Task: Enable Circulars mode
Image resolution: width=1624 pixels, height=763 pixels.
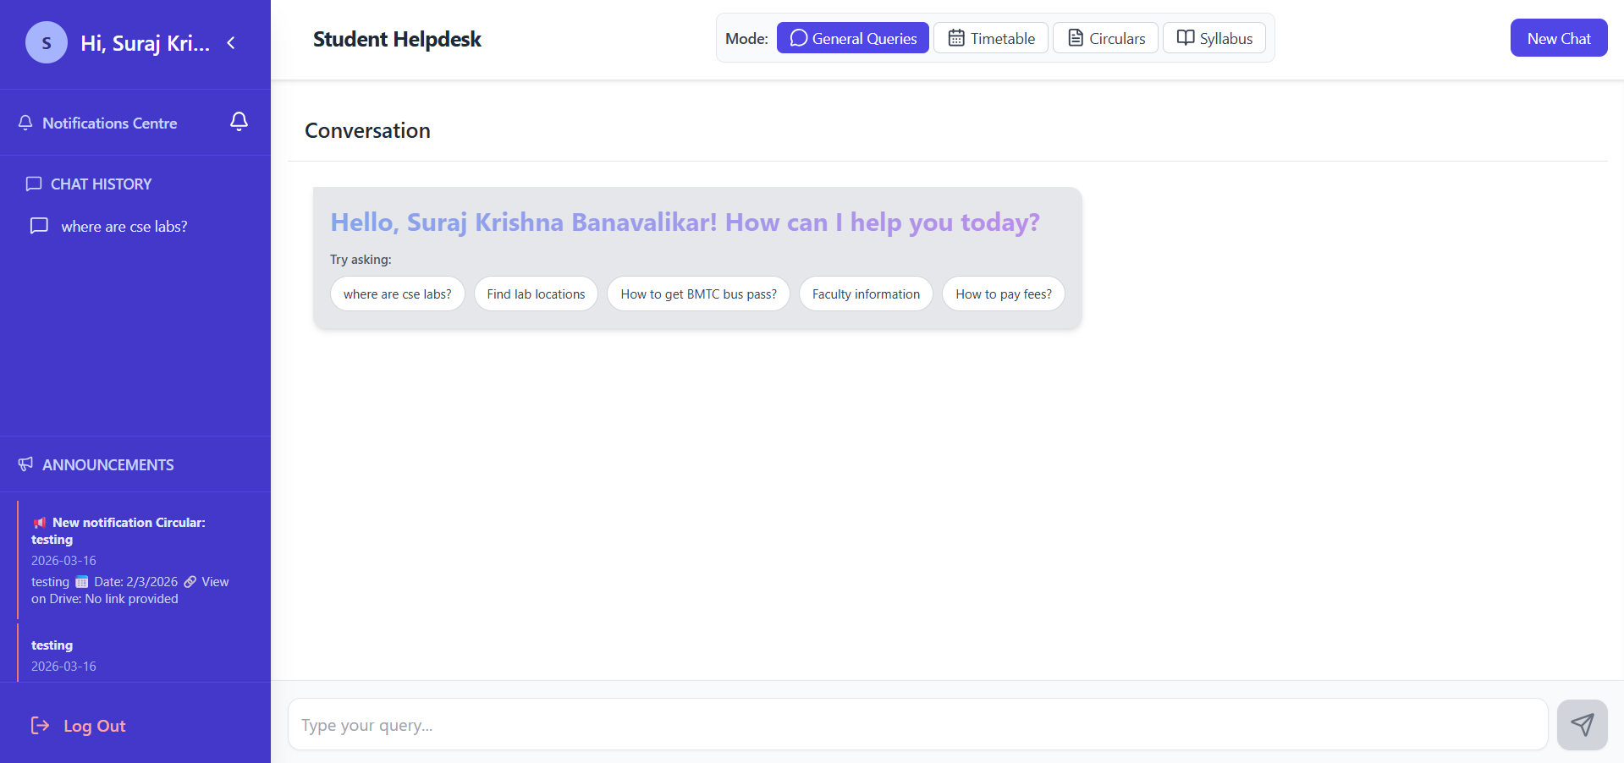Action: 1104,37
